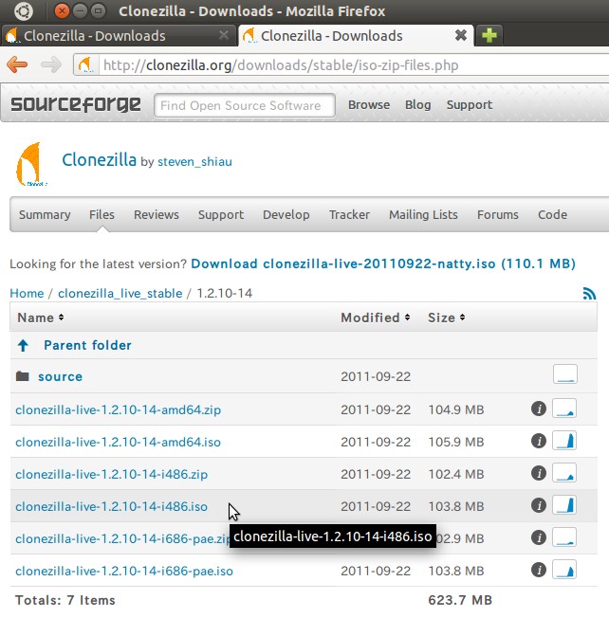Show info for clonezilla-live-1.2.10-14-i686-pae.zip
This screenshot has height=618, width=609.
pos(539,537)
